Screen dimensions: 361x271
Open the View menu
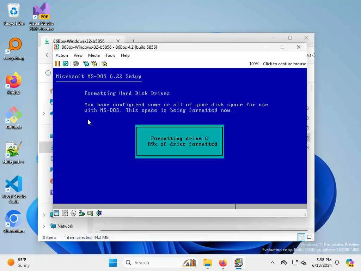[x=78, y=55]
